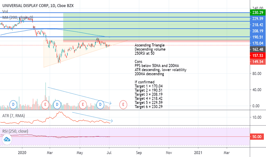Open the ATR (7, RMA) indicator legend

13,116
